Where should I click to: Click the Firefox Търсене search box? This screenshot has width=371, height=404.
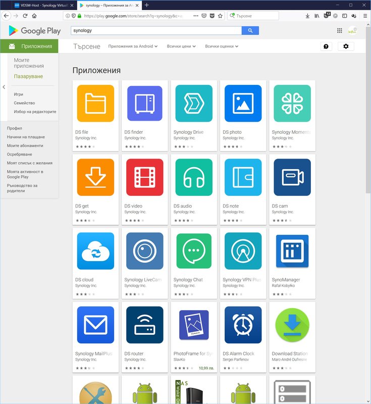(x=253, y=16)
